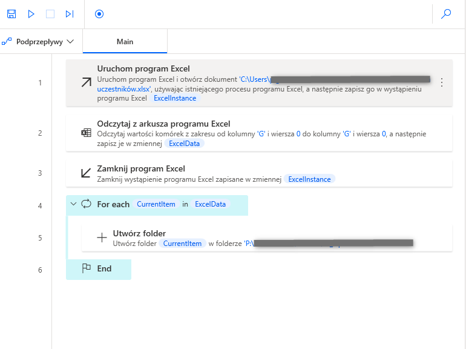Open the search magnifier icon

point(447,14)
